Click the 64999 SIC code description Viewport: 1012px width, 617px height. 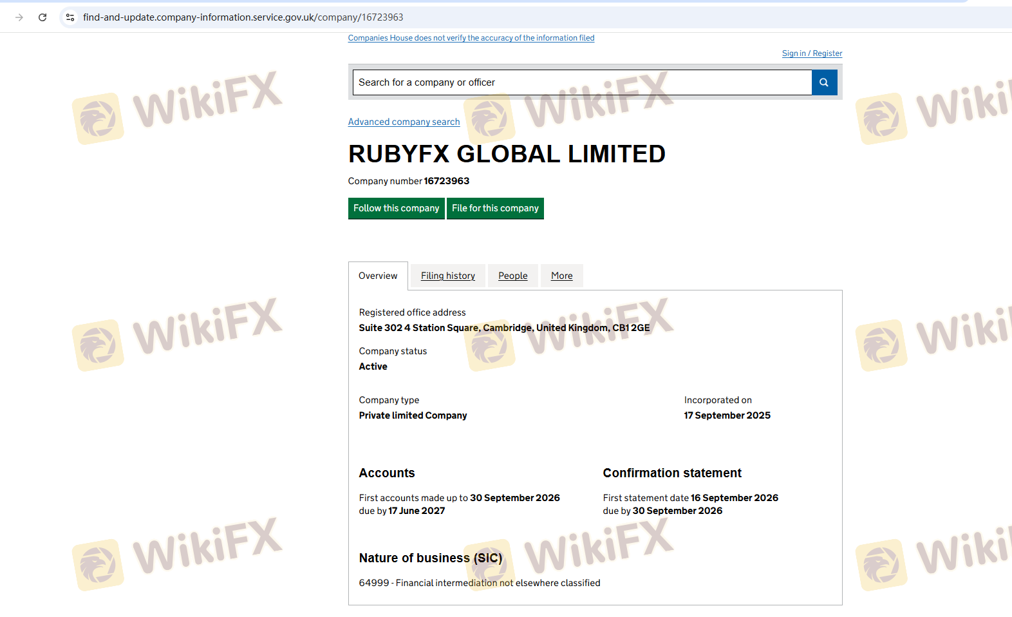pyautogui.click(x=479, y=583)
